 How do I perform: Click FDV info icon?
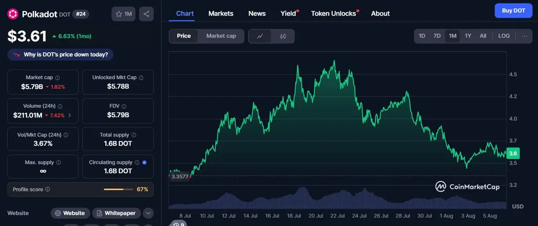(x=124, y=107)
